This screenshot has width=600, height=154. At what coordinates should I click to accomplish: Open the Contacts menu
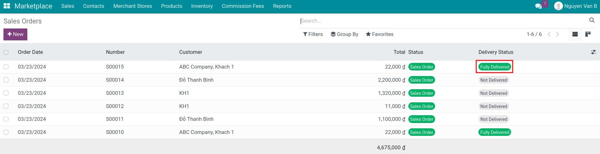coord(94,6)
